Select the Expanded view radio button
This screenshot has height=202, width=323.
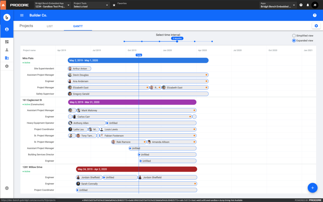[294, 41]
